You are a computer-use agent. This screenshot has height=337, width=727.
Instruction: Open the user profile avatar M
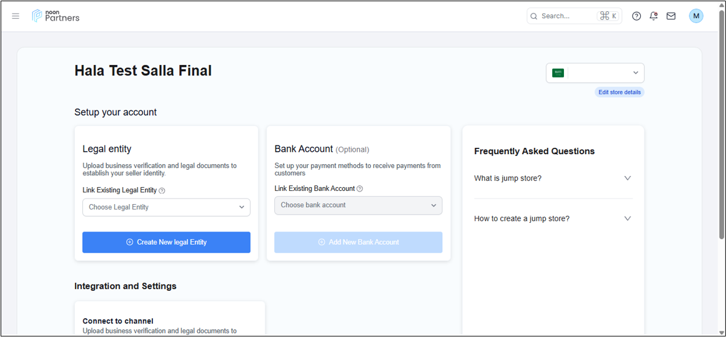(696, 16)
